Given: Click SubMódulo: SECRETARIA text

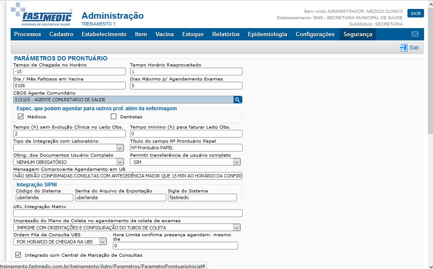Looking at the screenshot, I should tap(376, 24).
